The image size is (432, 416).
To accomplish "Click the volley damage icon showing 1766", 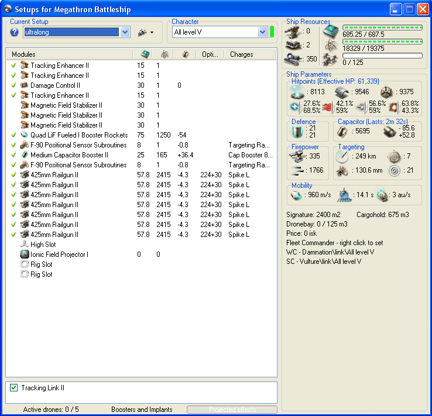I will coord(297,170).
